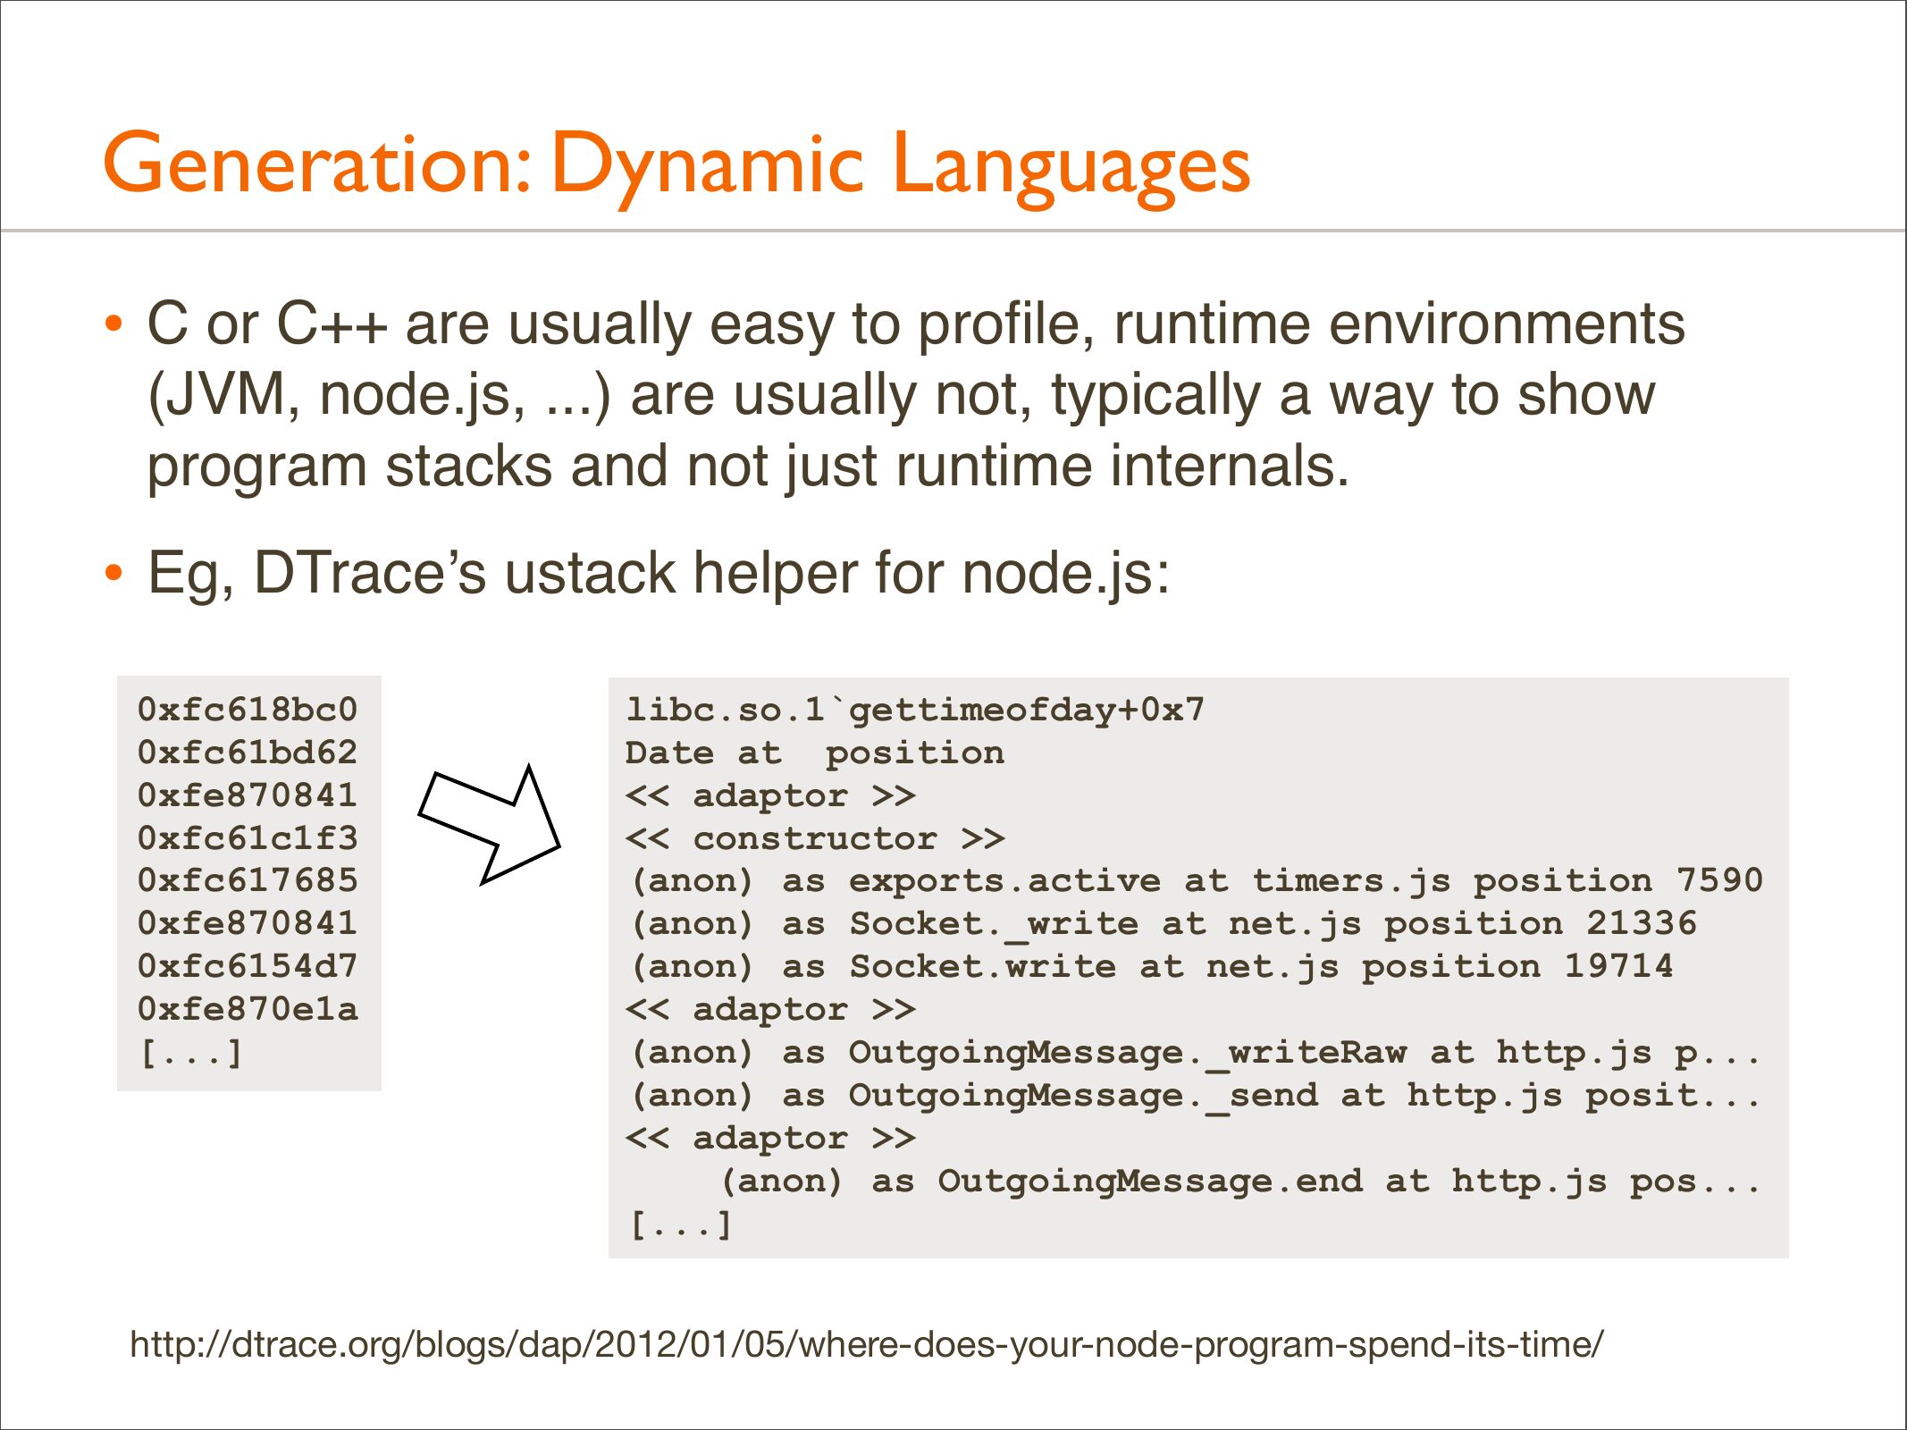Click the libc.so.1 gettimeofday line
Viewport: 1907px width, 1430px height.
click(914, 710)
